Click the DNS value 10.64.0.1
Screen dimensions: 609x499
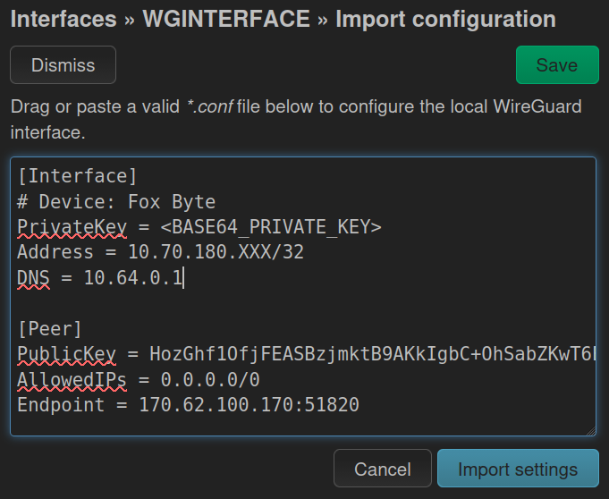point(132,278)
